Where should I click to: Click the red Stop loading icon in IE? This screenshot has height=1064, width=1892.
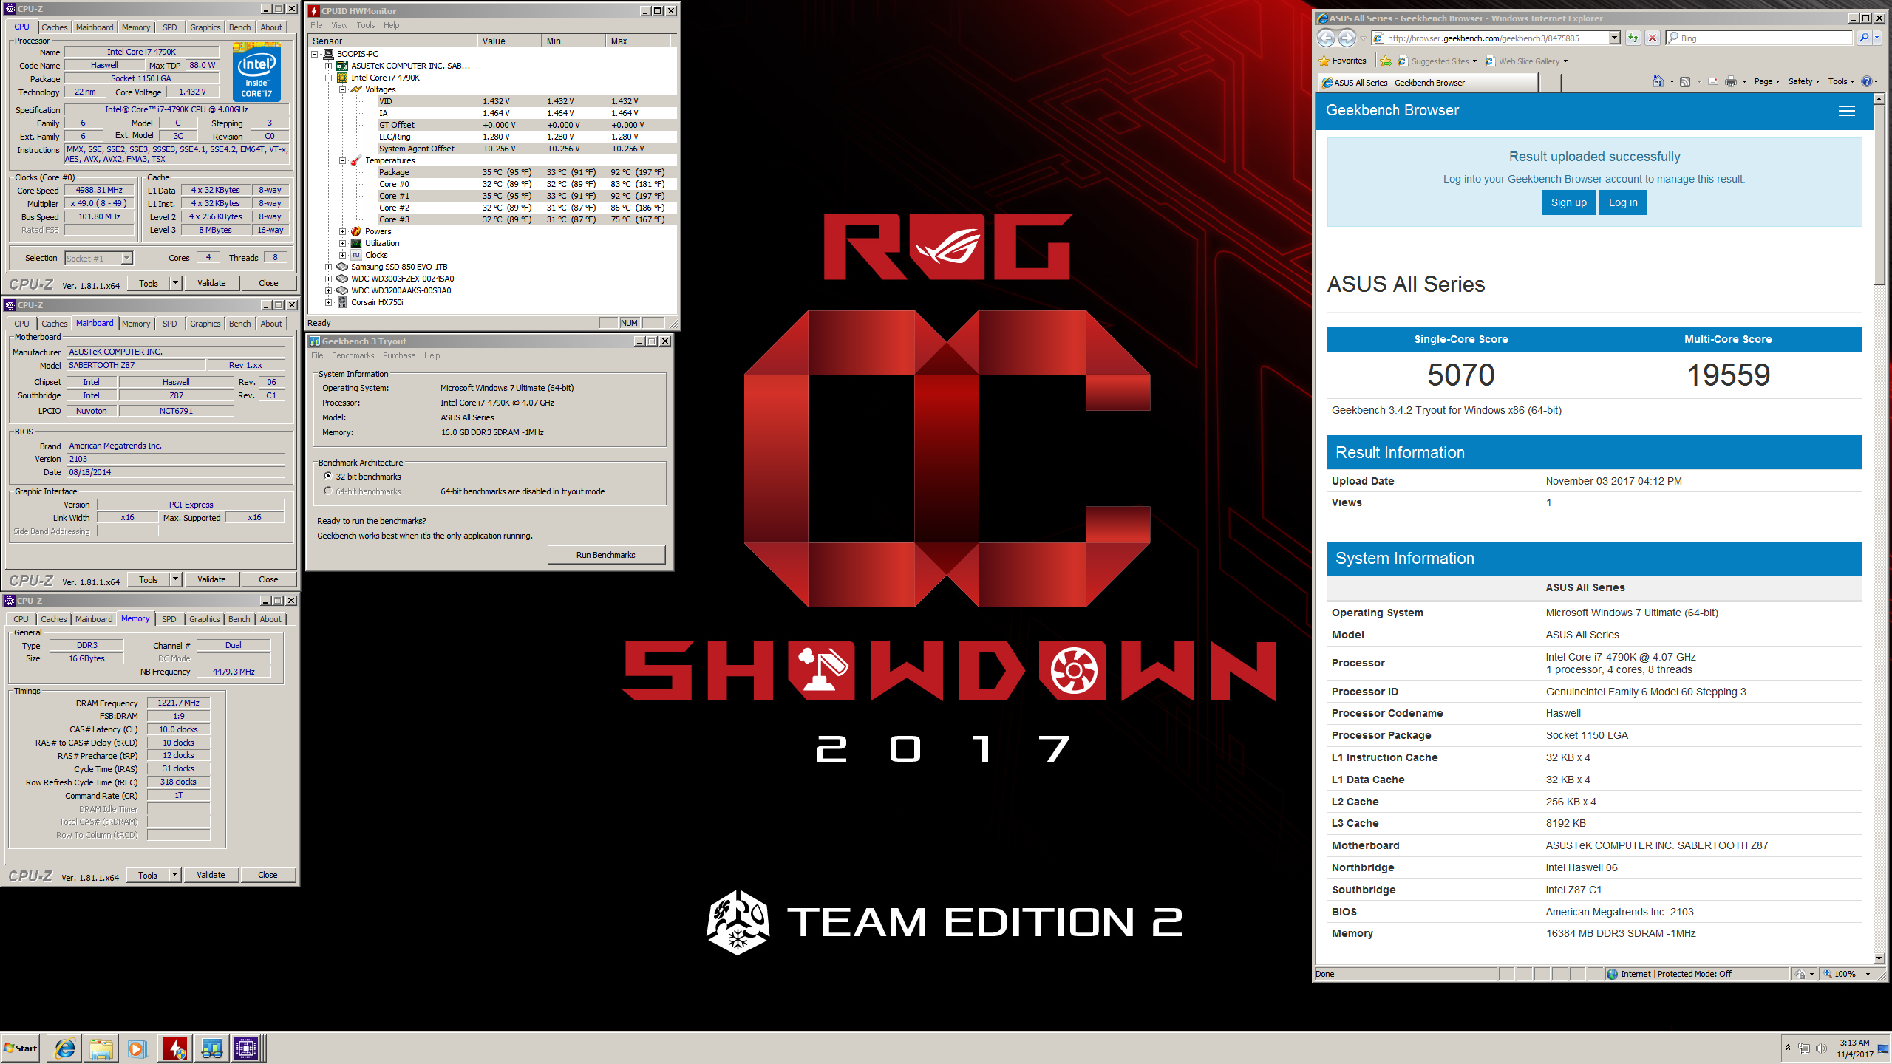click(x=1653, y=38)
